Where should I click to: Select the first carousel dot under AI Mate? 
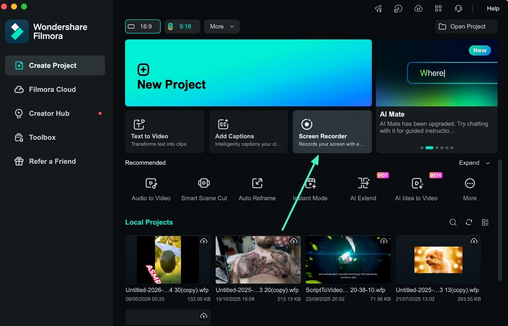click(422, 148)
